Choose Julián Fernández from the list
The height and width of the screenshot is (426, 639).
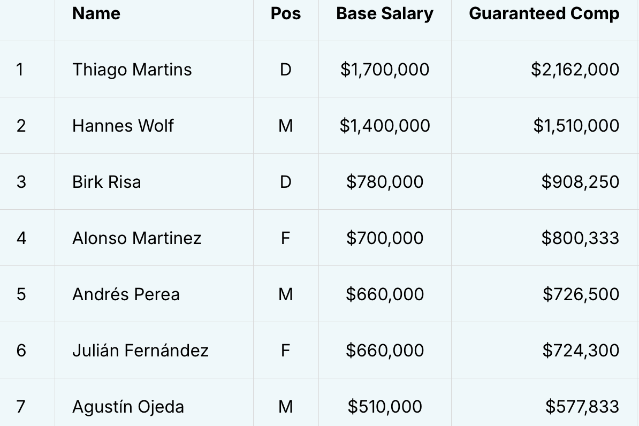click(x=140, y=351)
